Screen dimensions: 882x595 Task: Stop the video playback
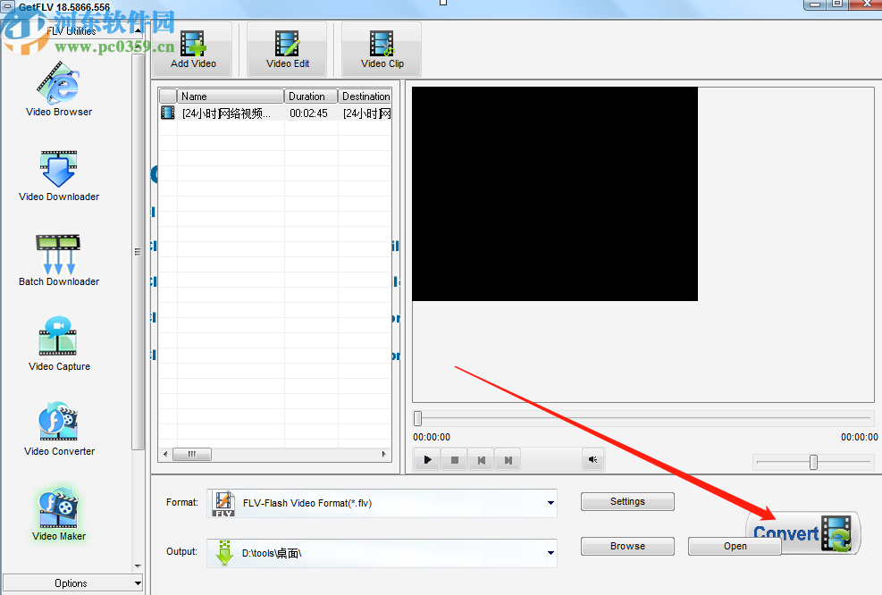[x=454, y=459]
